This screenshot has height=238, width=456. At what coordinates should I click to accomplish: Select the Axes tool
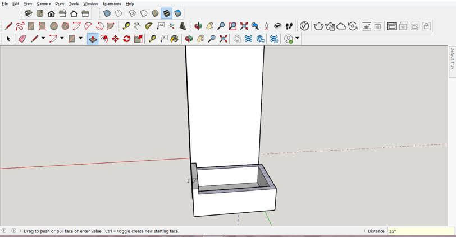pos(172,26)
